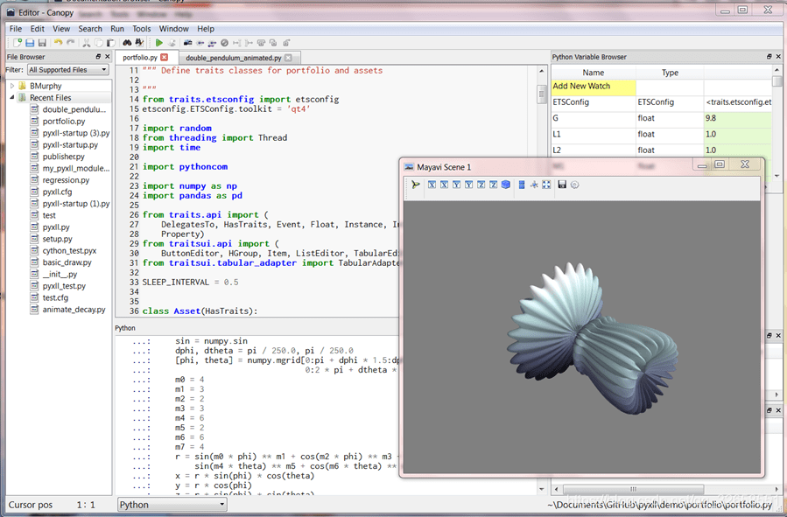This screenshot has height=517, width=787.
Task: Click the Cut scissors icon
Action: point(87,43)
